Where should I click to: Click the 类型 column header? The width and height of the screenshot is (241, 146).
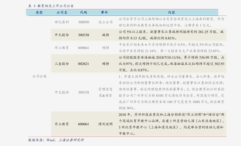point(39,13)
